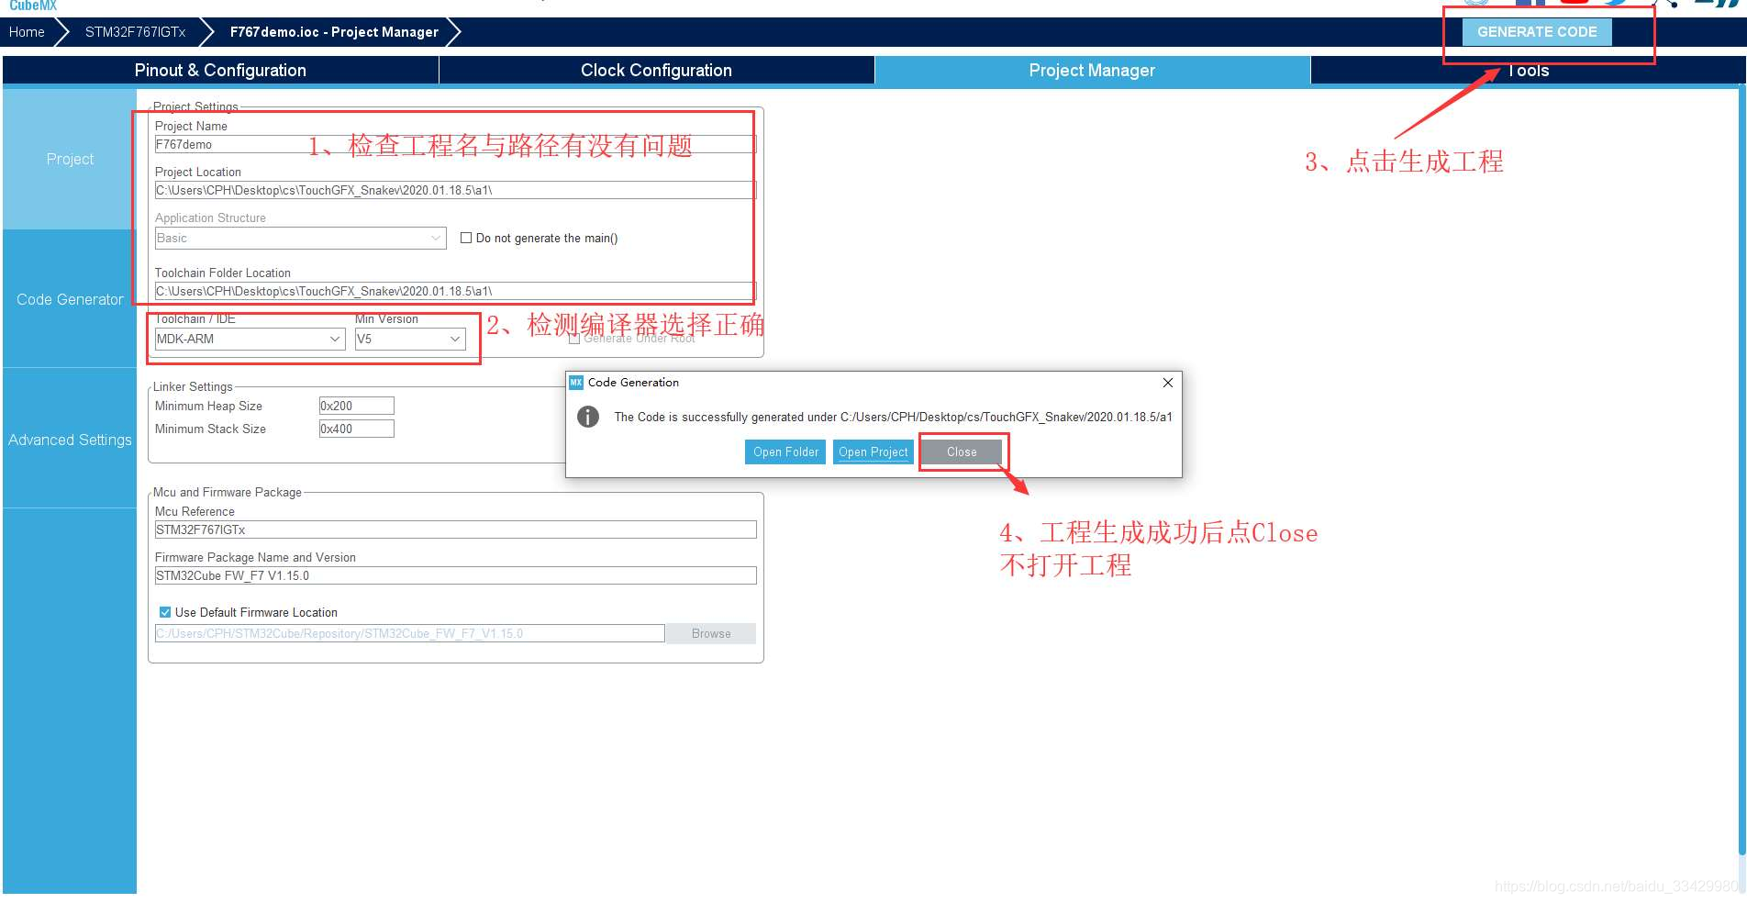Close Code Generation dialog with X
1747x903 pixels.
tap(1167, 383)
